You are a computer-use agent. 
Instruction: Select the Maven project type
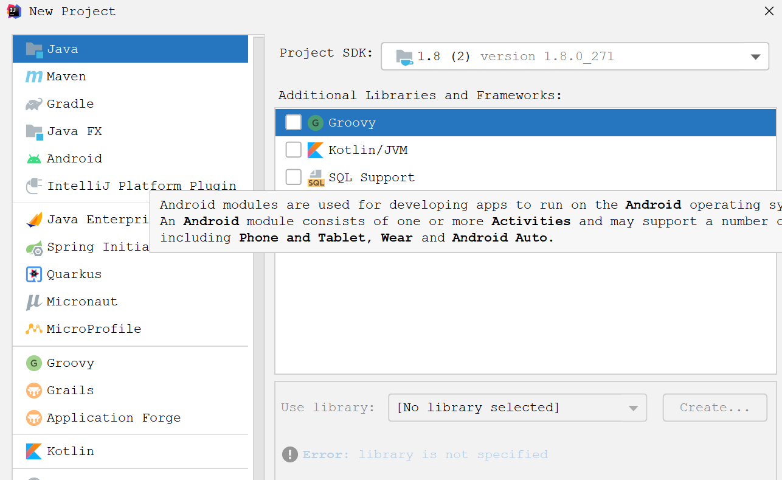[130, 77]
